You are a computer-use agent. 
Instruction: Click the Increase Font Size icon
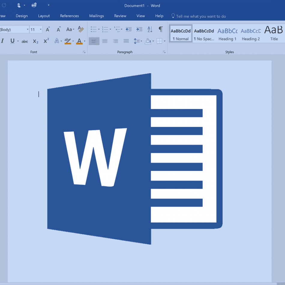48,29
